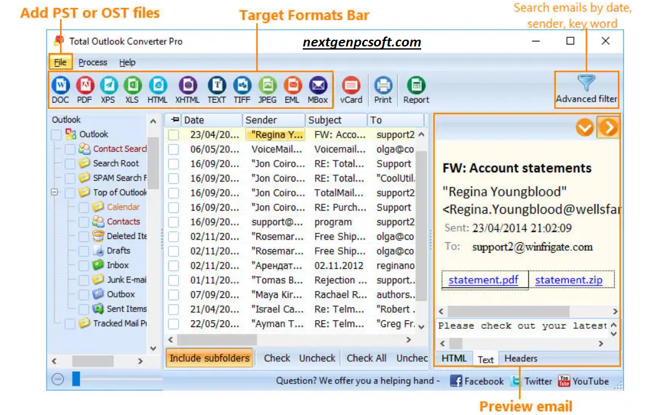The height and width of the screenshot is (415, 665).
Task: Click the Print icon
Action: click(x=383, y=88)
